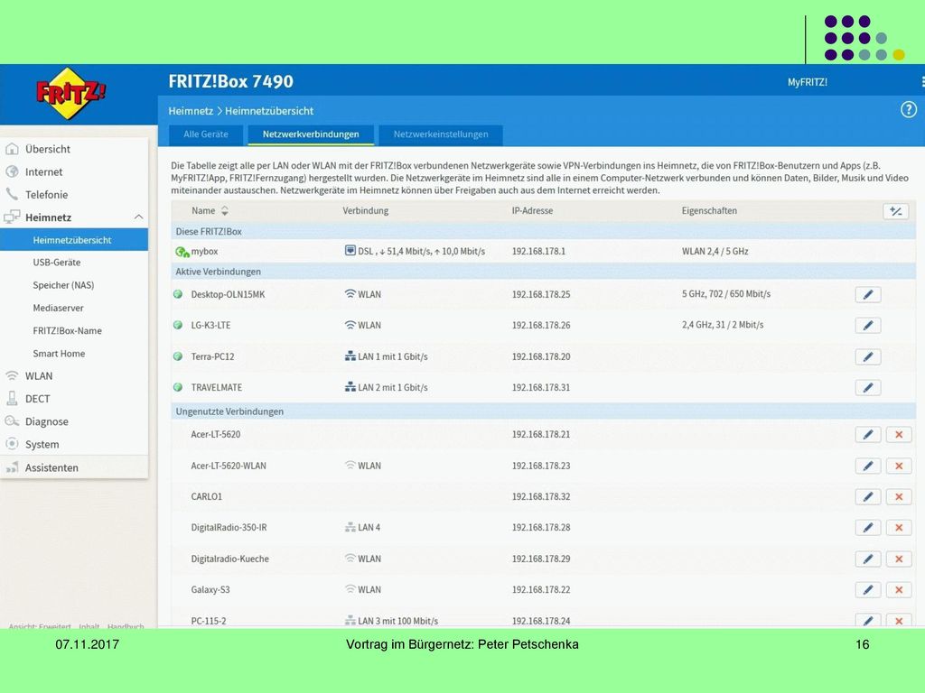This screenshot has height=693, width=925.
Task: Click the 5 GHz, 702 / 650 Mbit/s value
Action: tap(726, 293)
